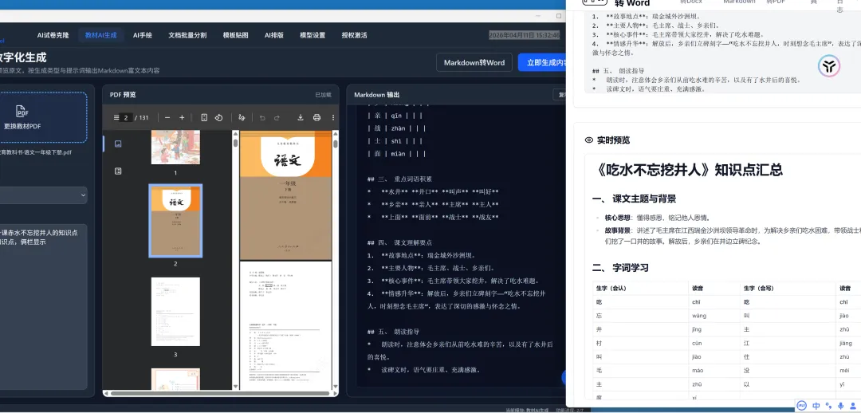Download the PDF file
The height and width of the screenshot is (413, 861).
(301, 117)
